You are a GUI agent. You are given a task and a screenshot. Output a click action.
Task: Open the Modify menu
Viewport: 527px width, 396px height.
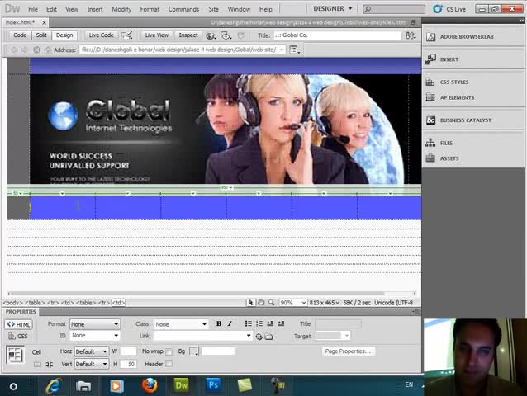(121, 9)
